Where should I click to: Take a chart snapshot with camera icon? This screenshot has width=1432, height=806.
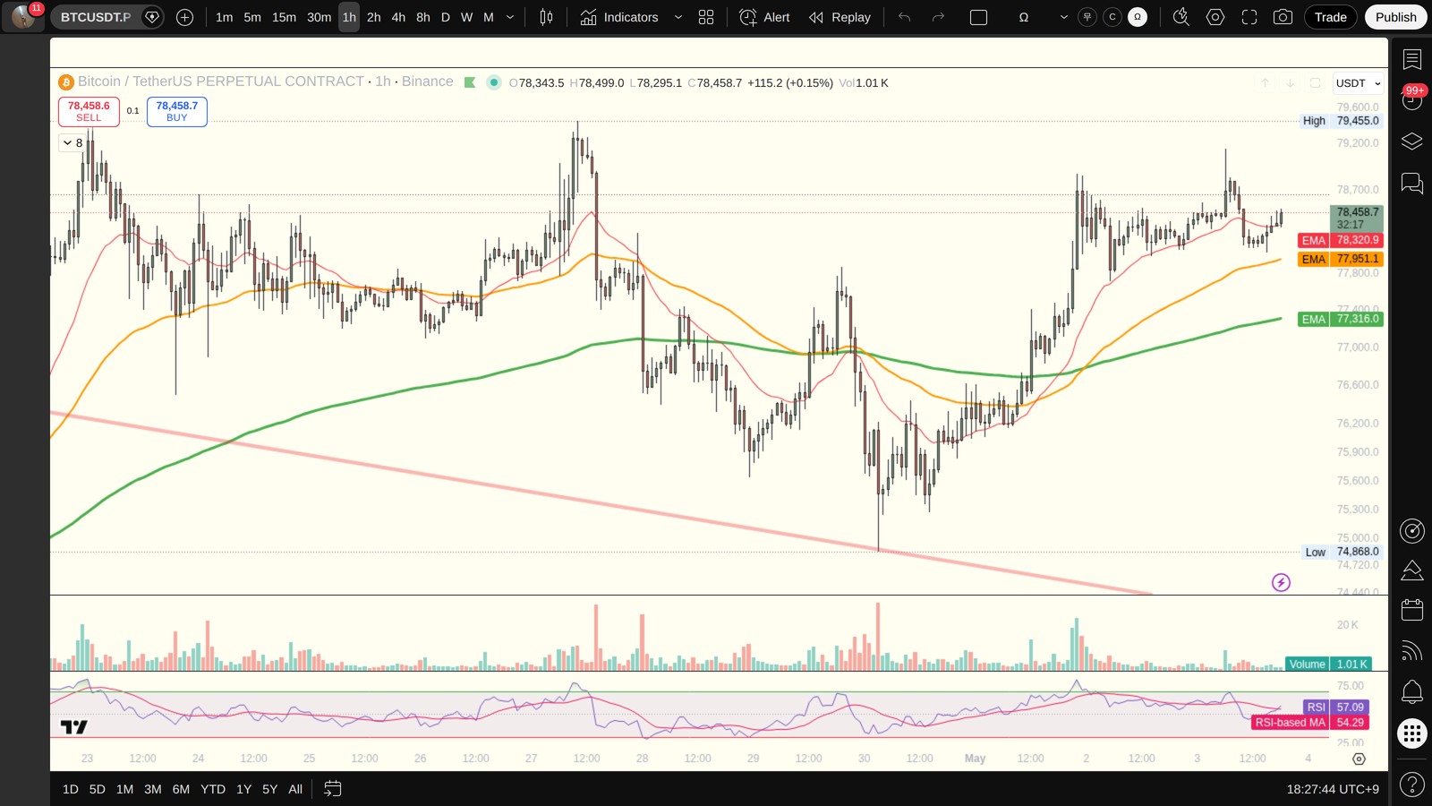click(x=1283, y=17)
